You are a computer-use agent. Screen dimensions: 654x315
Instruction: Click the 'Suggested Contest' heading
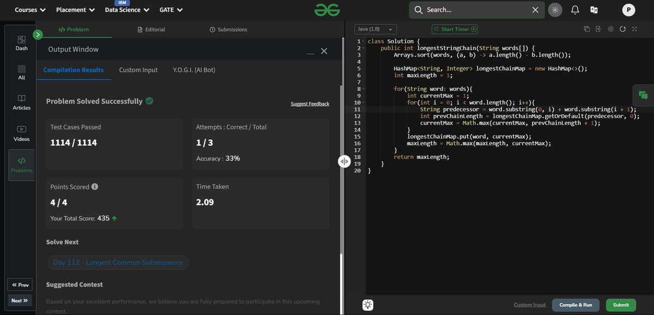(x=74, y=285)
